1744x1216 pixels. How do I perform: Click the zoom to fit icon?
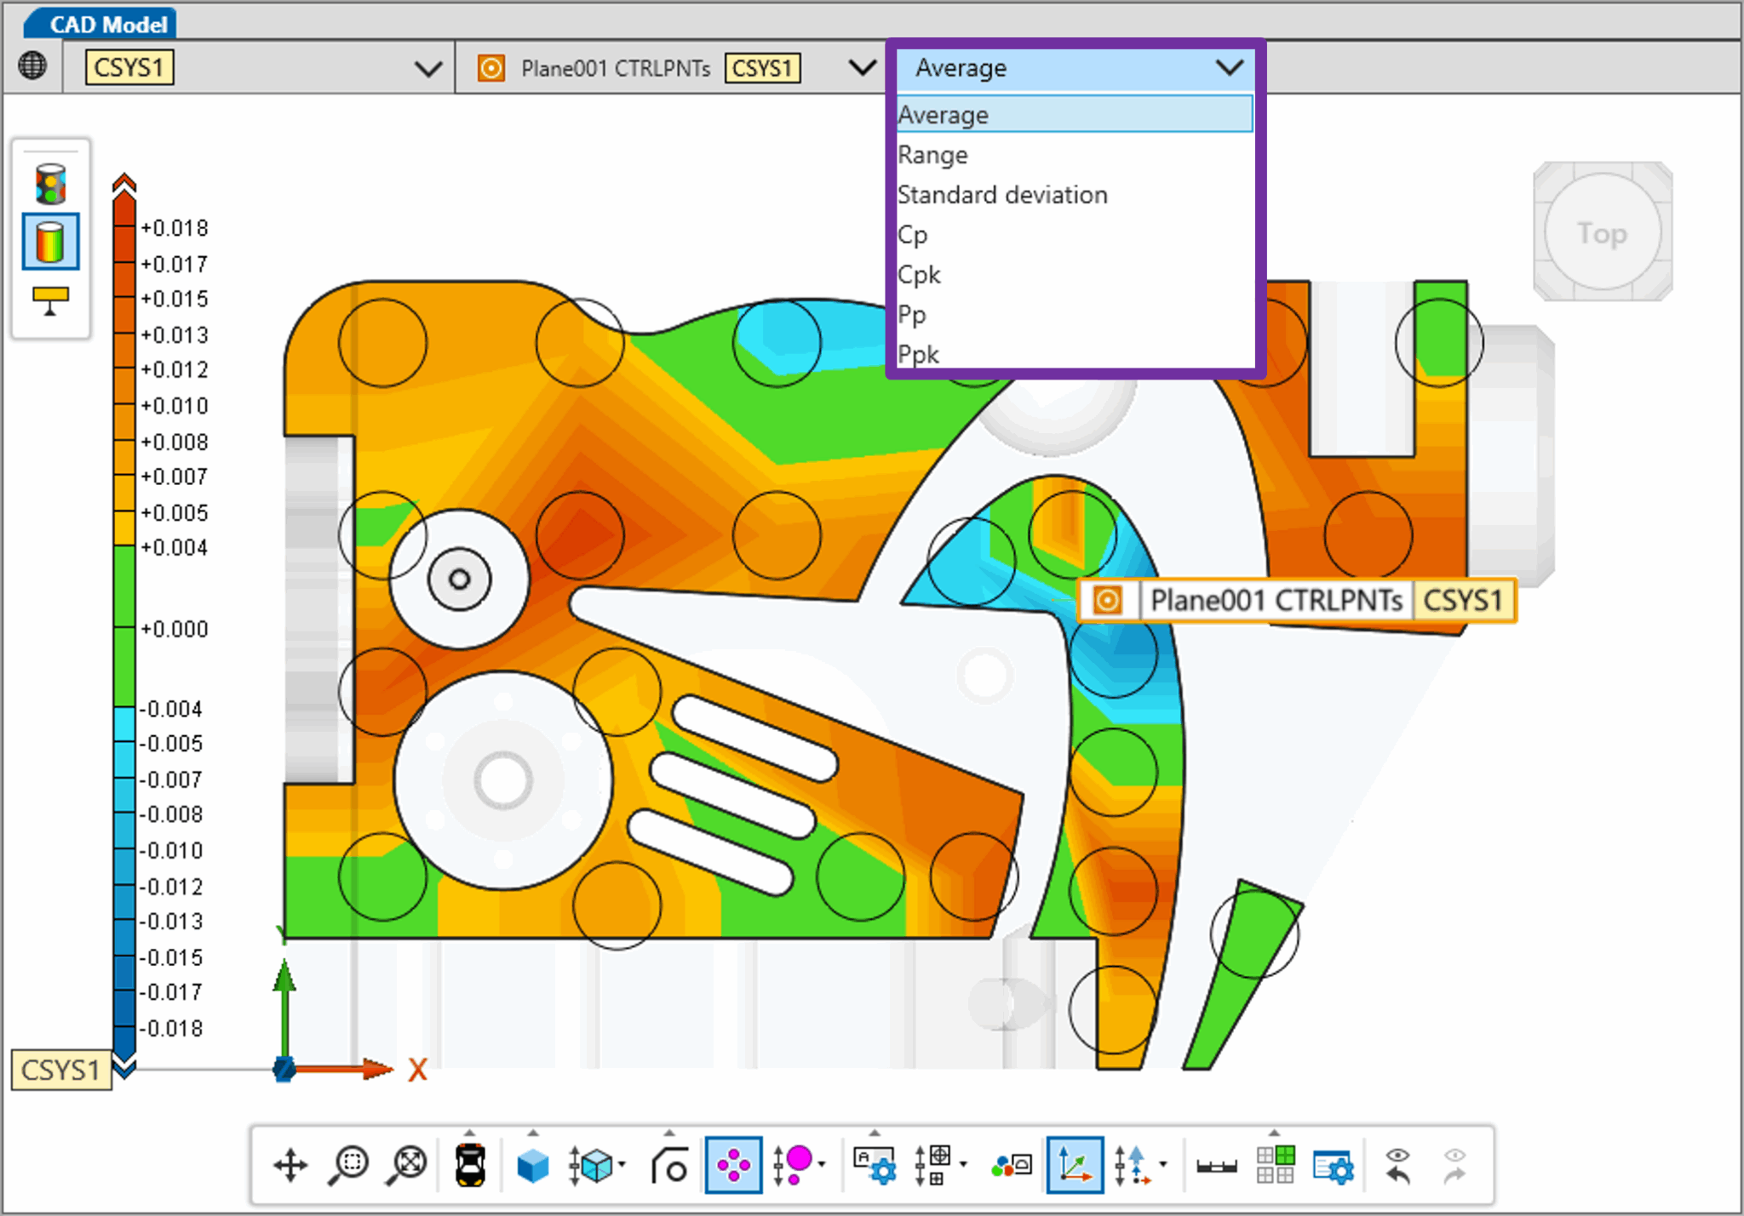tap(408, 1166)
